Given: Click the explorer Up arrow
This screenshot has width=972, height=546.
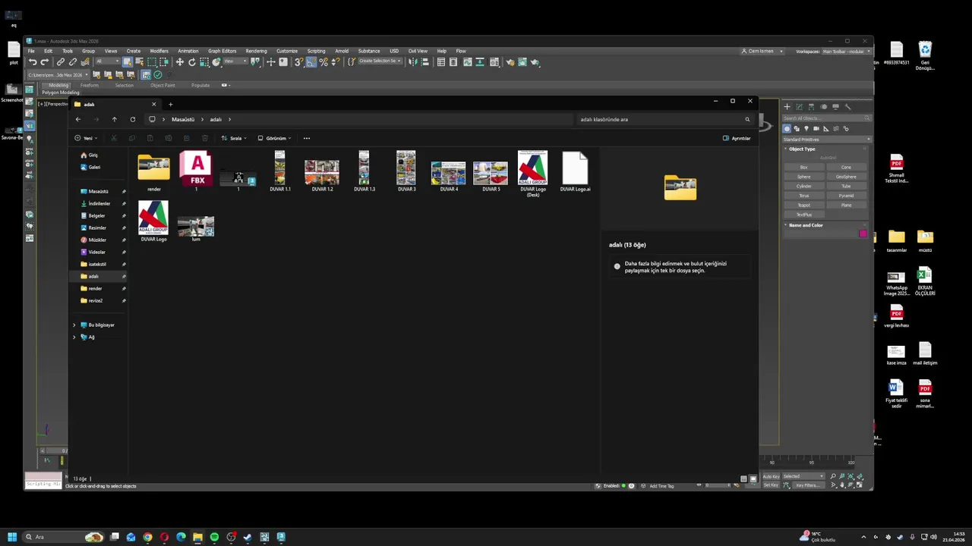Looking at the screenshot, I should (x=114, y=119).
